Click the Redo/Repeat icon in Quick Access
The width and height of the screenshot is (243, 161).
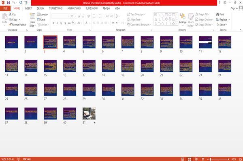pyautogui.click(x=21, y=3)
